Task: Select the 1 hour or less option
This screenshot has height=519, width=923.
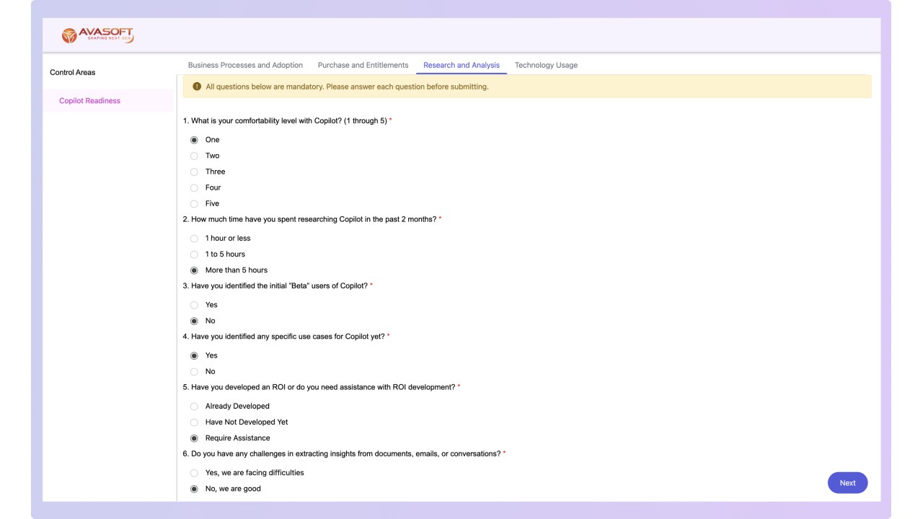Action: [x=194, y=238]
